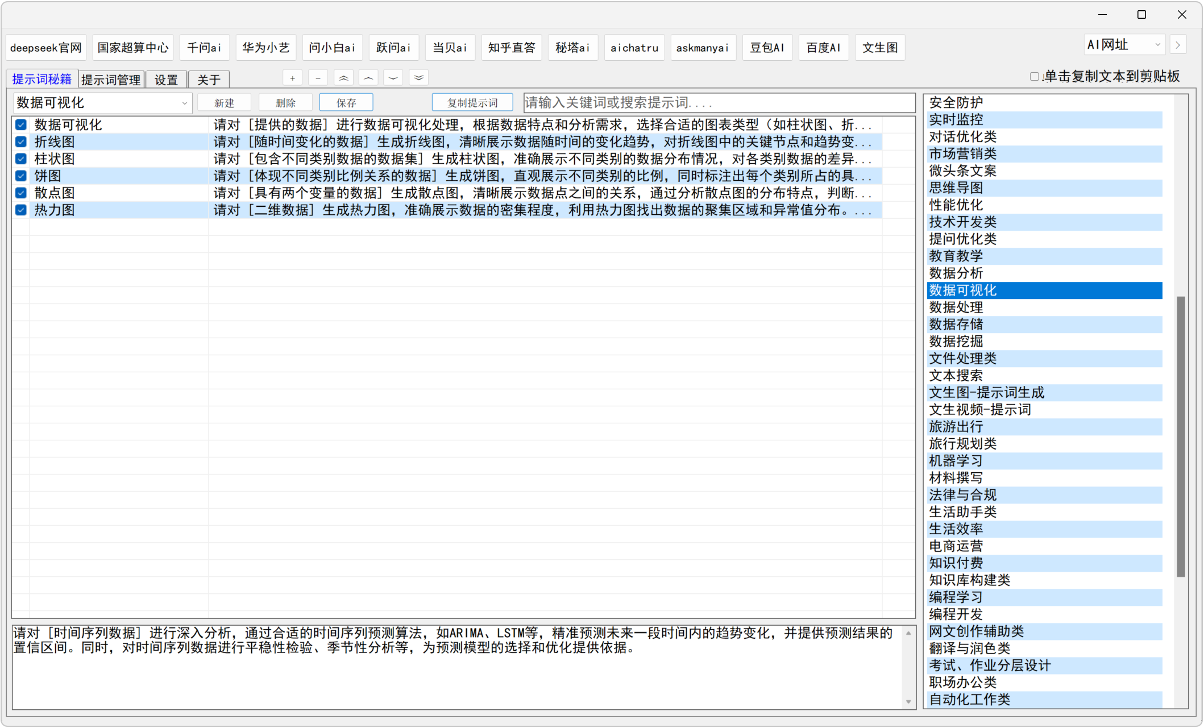Click the arrow button next to AI网址
This screenshot has height=728, width=1204.
tap(1178, 45)
